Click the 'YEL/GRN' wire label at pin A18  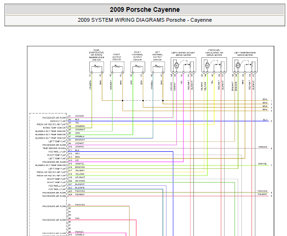79,174
